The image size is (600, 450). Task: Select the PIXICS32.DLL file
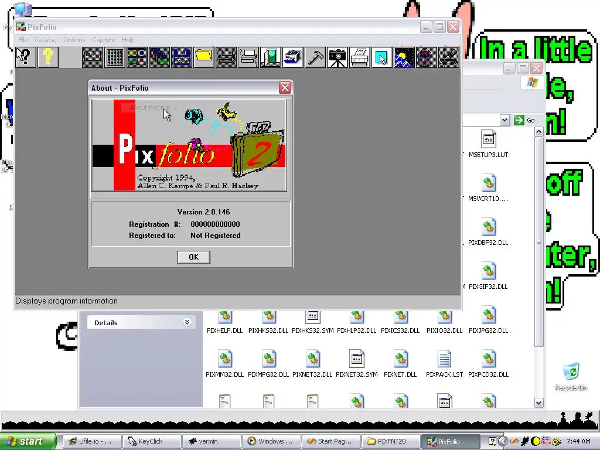coord(401,322)
